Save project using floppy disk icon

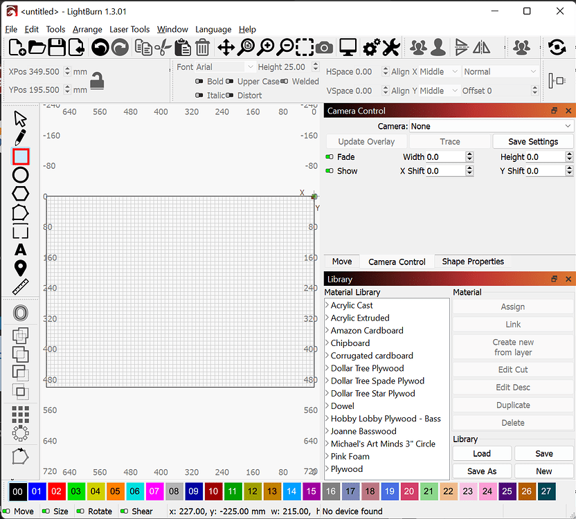pos(57,47)
